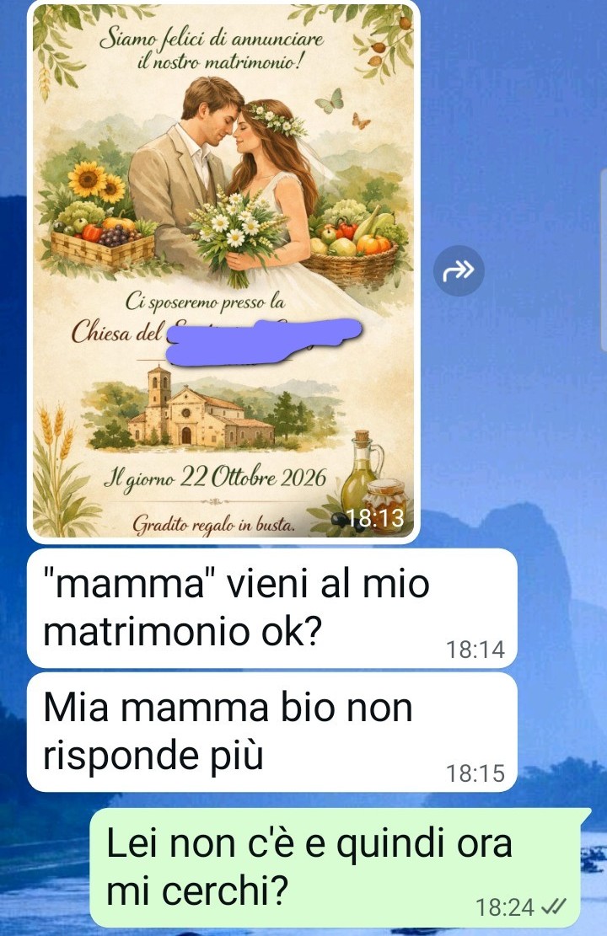Screen dimensions: 607x936
Task: Tap the "Siamo felici di annunciare" heading
Action: click(x=212, y=39)
